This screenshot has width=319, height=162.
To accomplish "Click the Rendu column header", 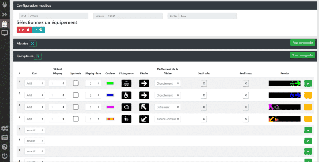I will [285, 73].
